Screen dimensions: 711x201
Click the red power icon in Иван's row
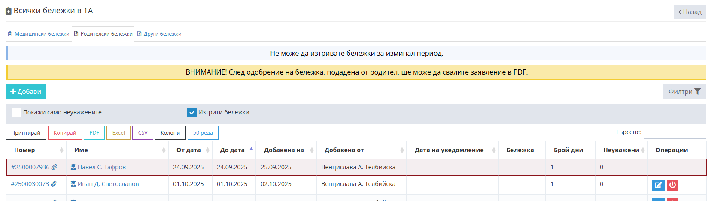pos(672,185)
